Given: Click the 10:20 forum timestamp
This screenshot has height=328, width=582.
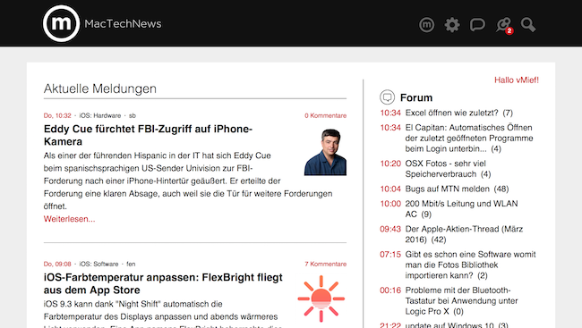Looking at the screenshot, I should (x=390, y=164).
